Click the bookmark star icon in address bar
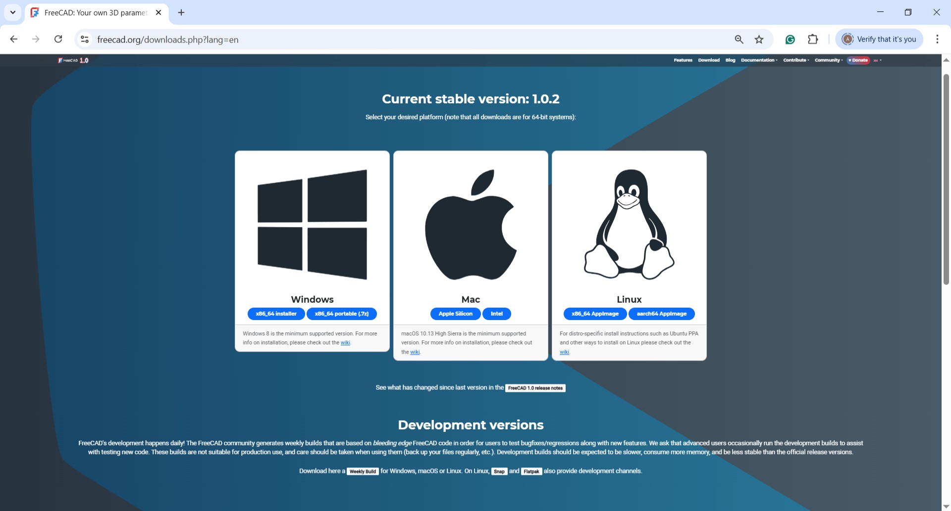 [x=759, y=39]
